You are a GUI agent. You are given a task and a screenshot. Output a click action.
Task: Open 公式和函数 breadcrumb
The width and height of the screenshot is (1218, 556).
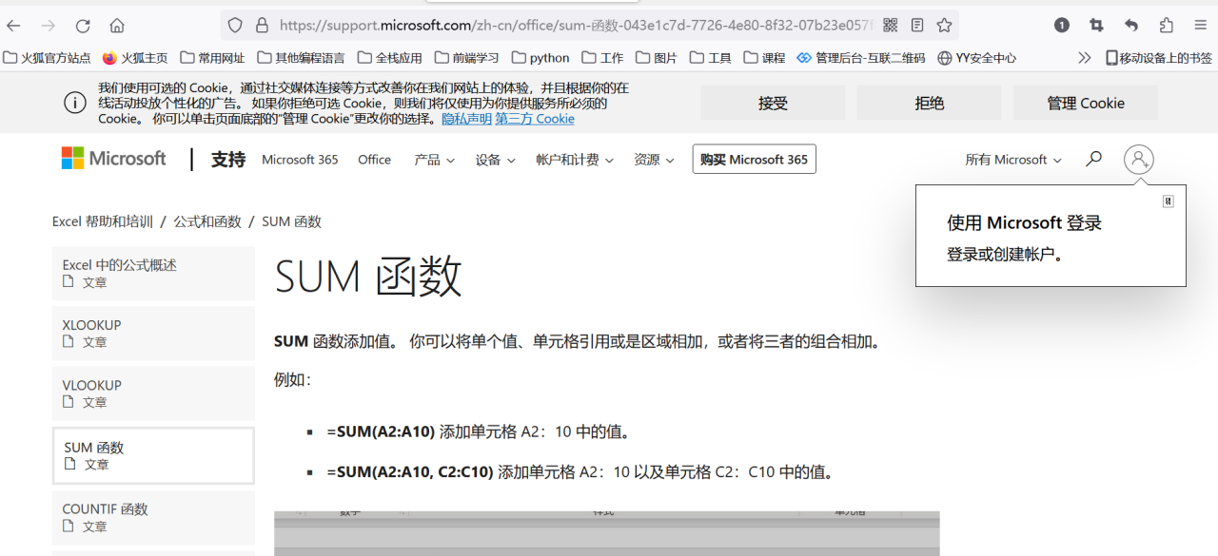coord(207,221)
